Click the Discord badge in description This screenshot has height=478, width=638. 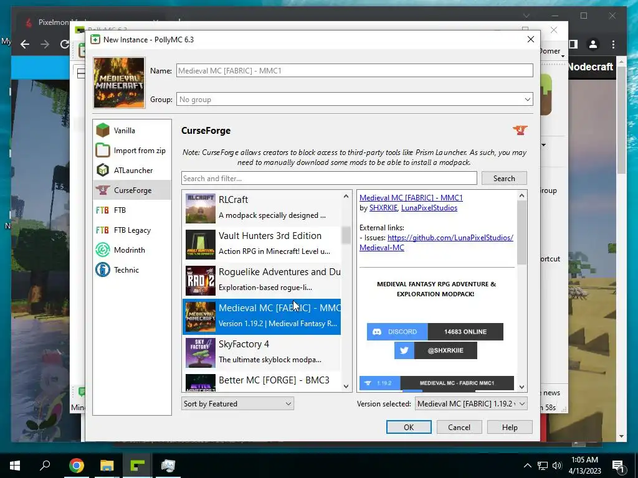(435, 332)
